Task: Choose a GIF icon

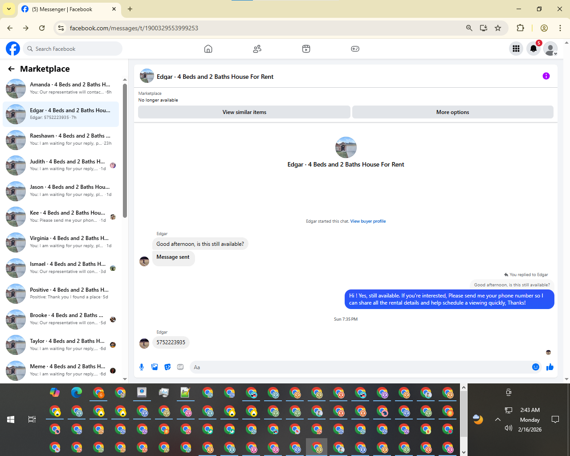Action: point(180,367)
